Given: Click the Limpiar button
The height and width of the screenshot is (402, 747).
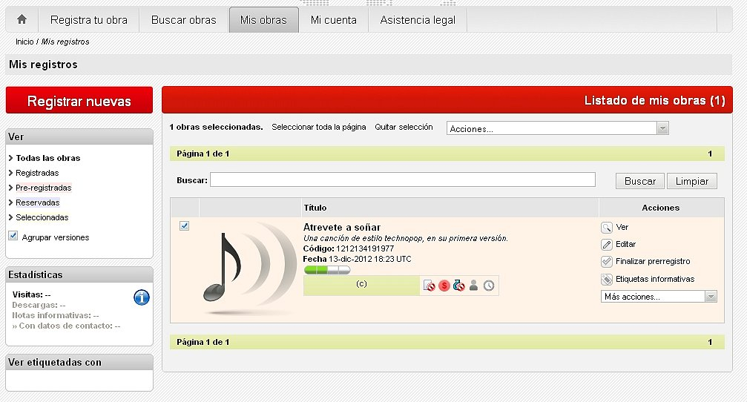Looking at the screenshot, I should 692,181.
